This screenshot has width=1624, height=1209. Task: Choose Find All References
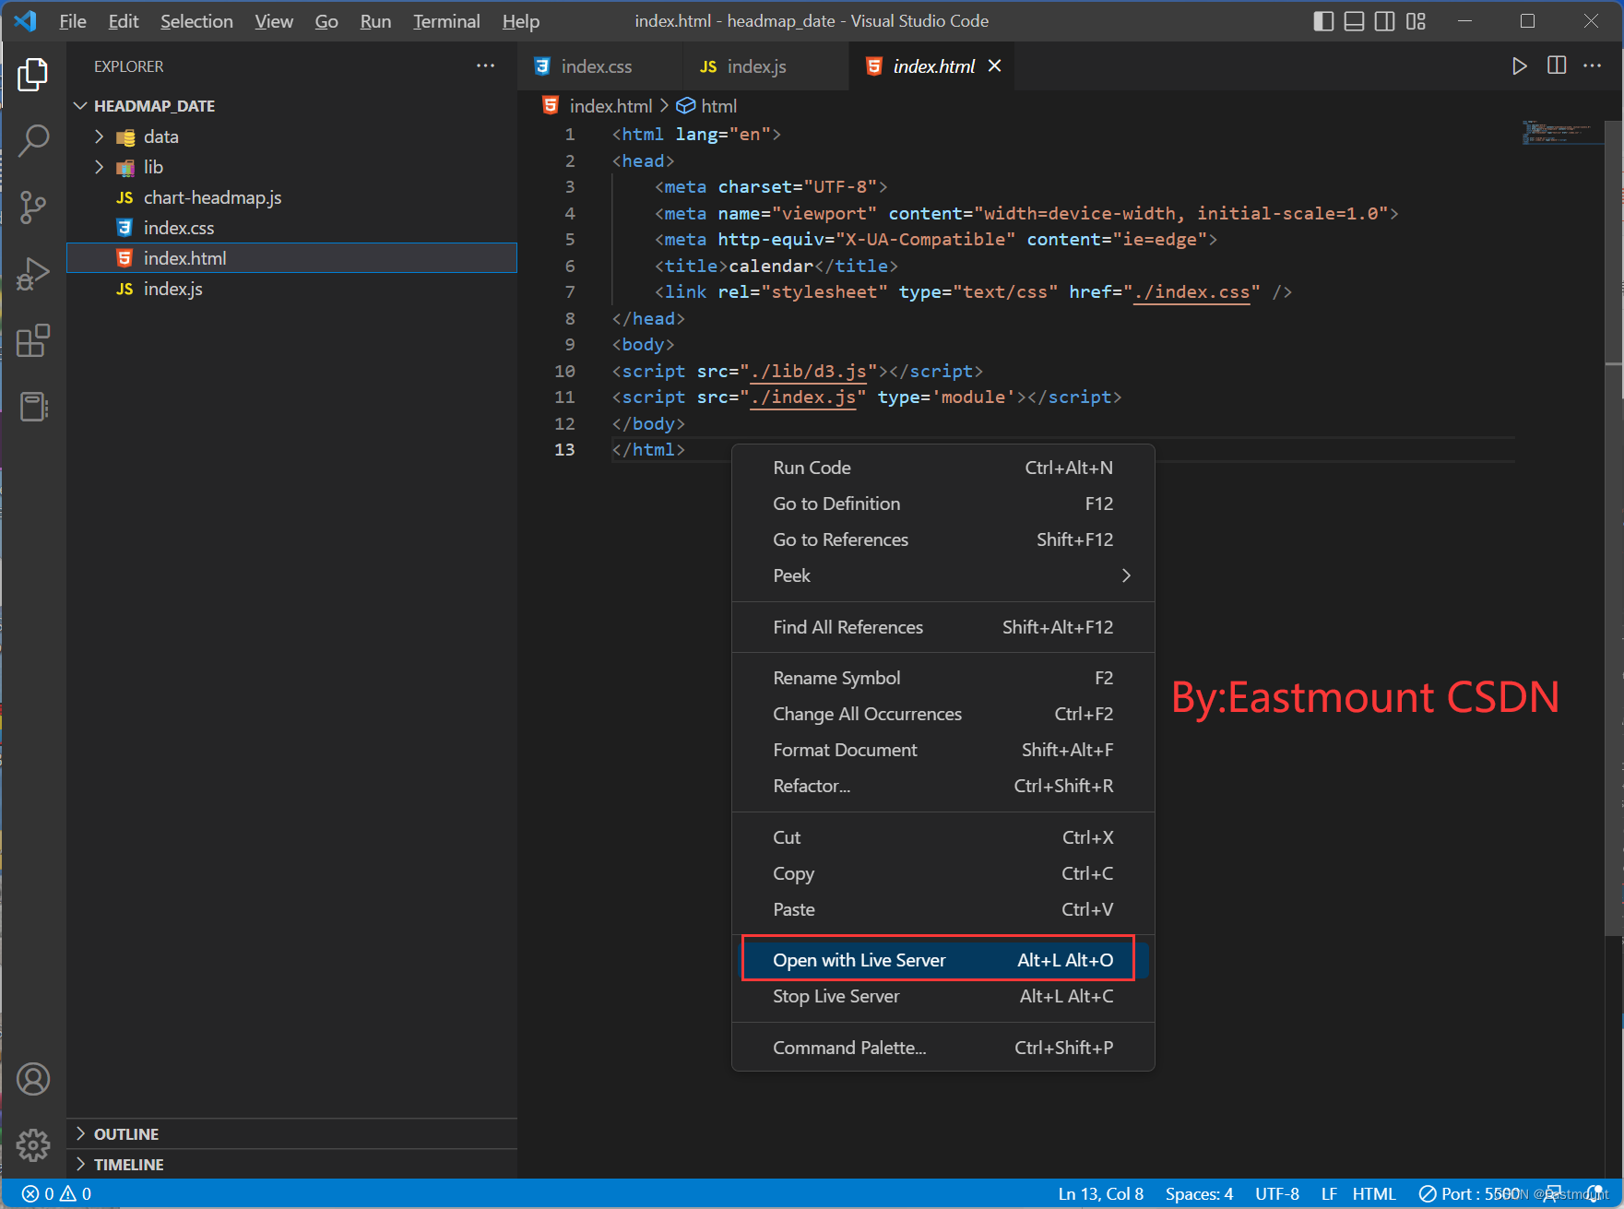(943, 627)
